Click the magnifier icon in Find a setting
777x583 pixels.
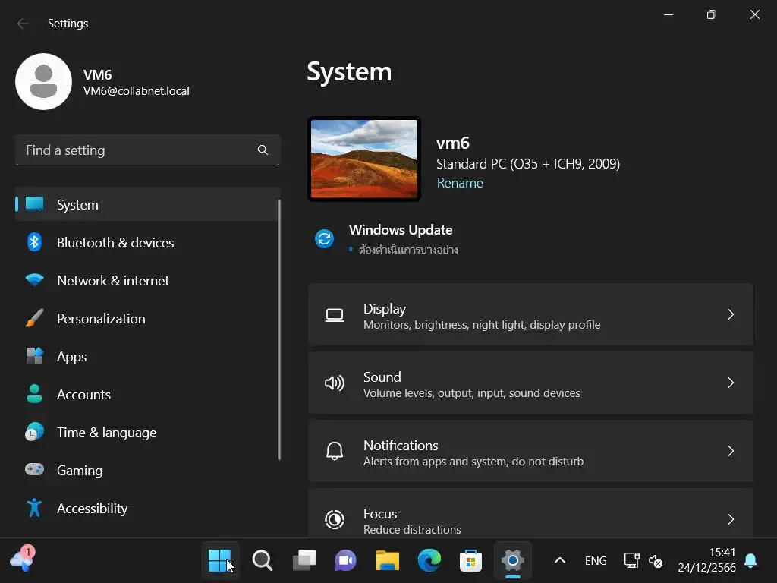(x=263, y=150)
